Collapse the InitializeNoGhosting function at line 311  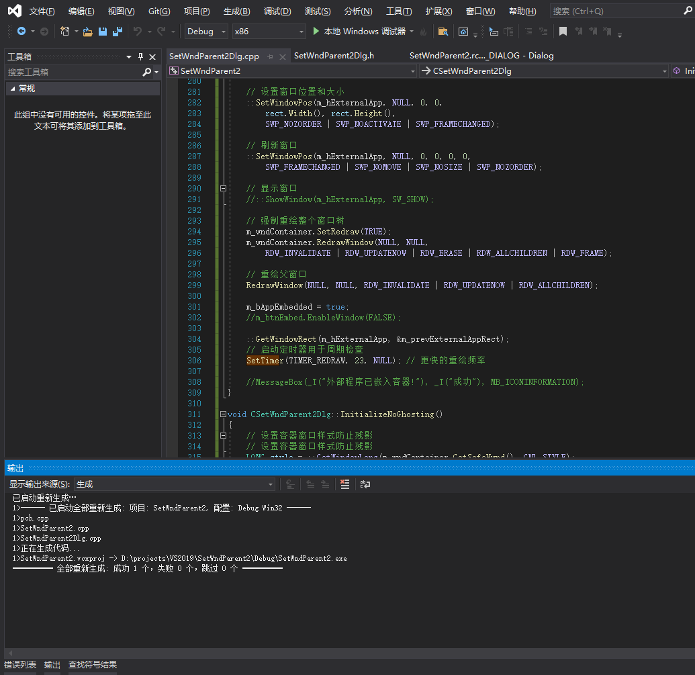coord(224,414)
